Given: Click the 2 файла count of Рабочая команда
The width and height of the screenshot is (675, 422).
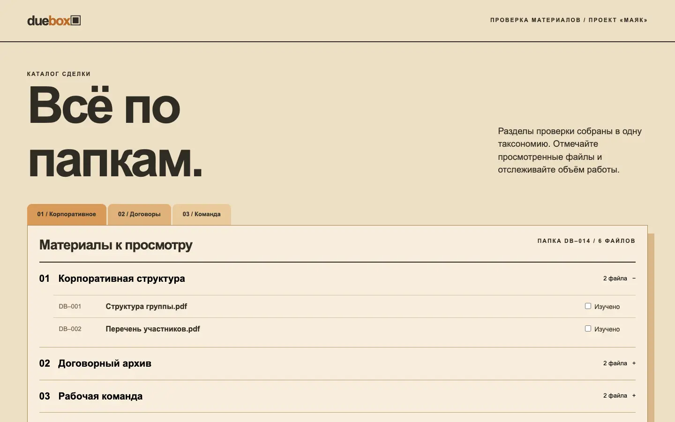Looking at the screenshot, I should pos(615,396).
